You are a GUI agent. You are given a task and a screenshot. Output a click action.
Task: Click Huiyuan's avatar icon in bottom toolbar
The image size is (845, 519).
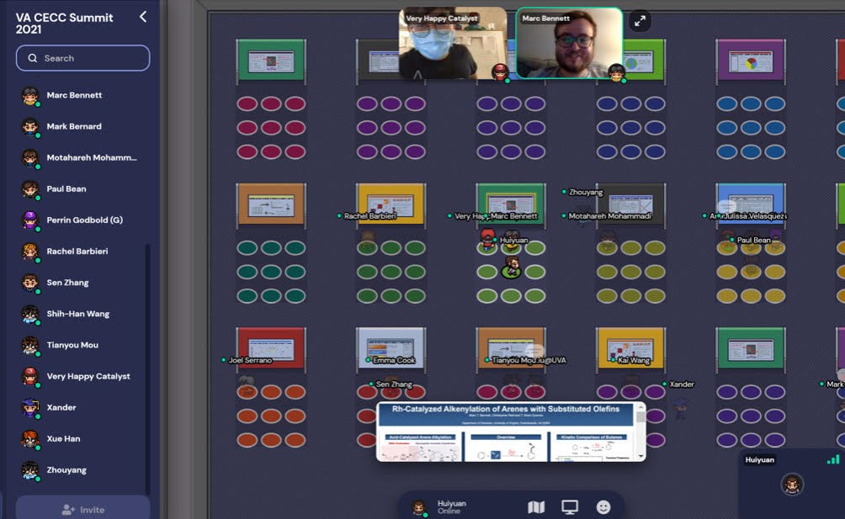(418, 507)
